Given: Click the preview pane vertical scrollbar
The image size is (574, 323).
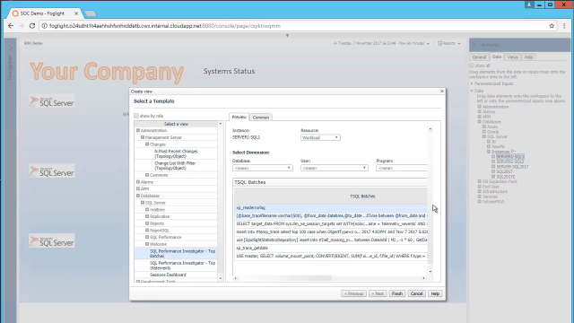Looking at the screenshot, I should click(430, 200).
